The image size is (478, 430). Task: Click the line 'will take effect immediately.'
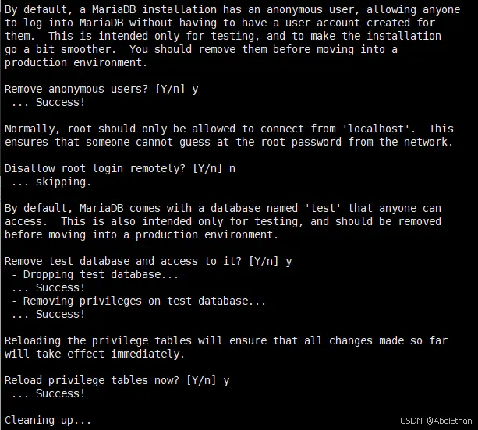[94, 354]
